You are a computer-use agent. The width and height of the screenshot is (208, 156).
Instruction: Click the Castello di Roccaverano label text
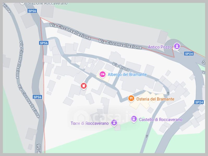(161, 120)
